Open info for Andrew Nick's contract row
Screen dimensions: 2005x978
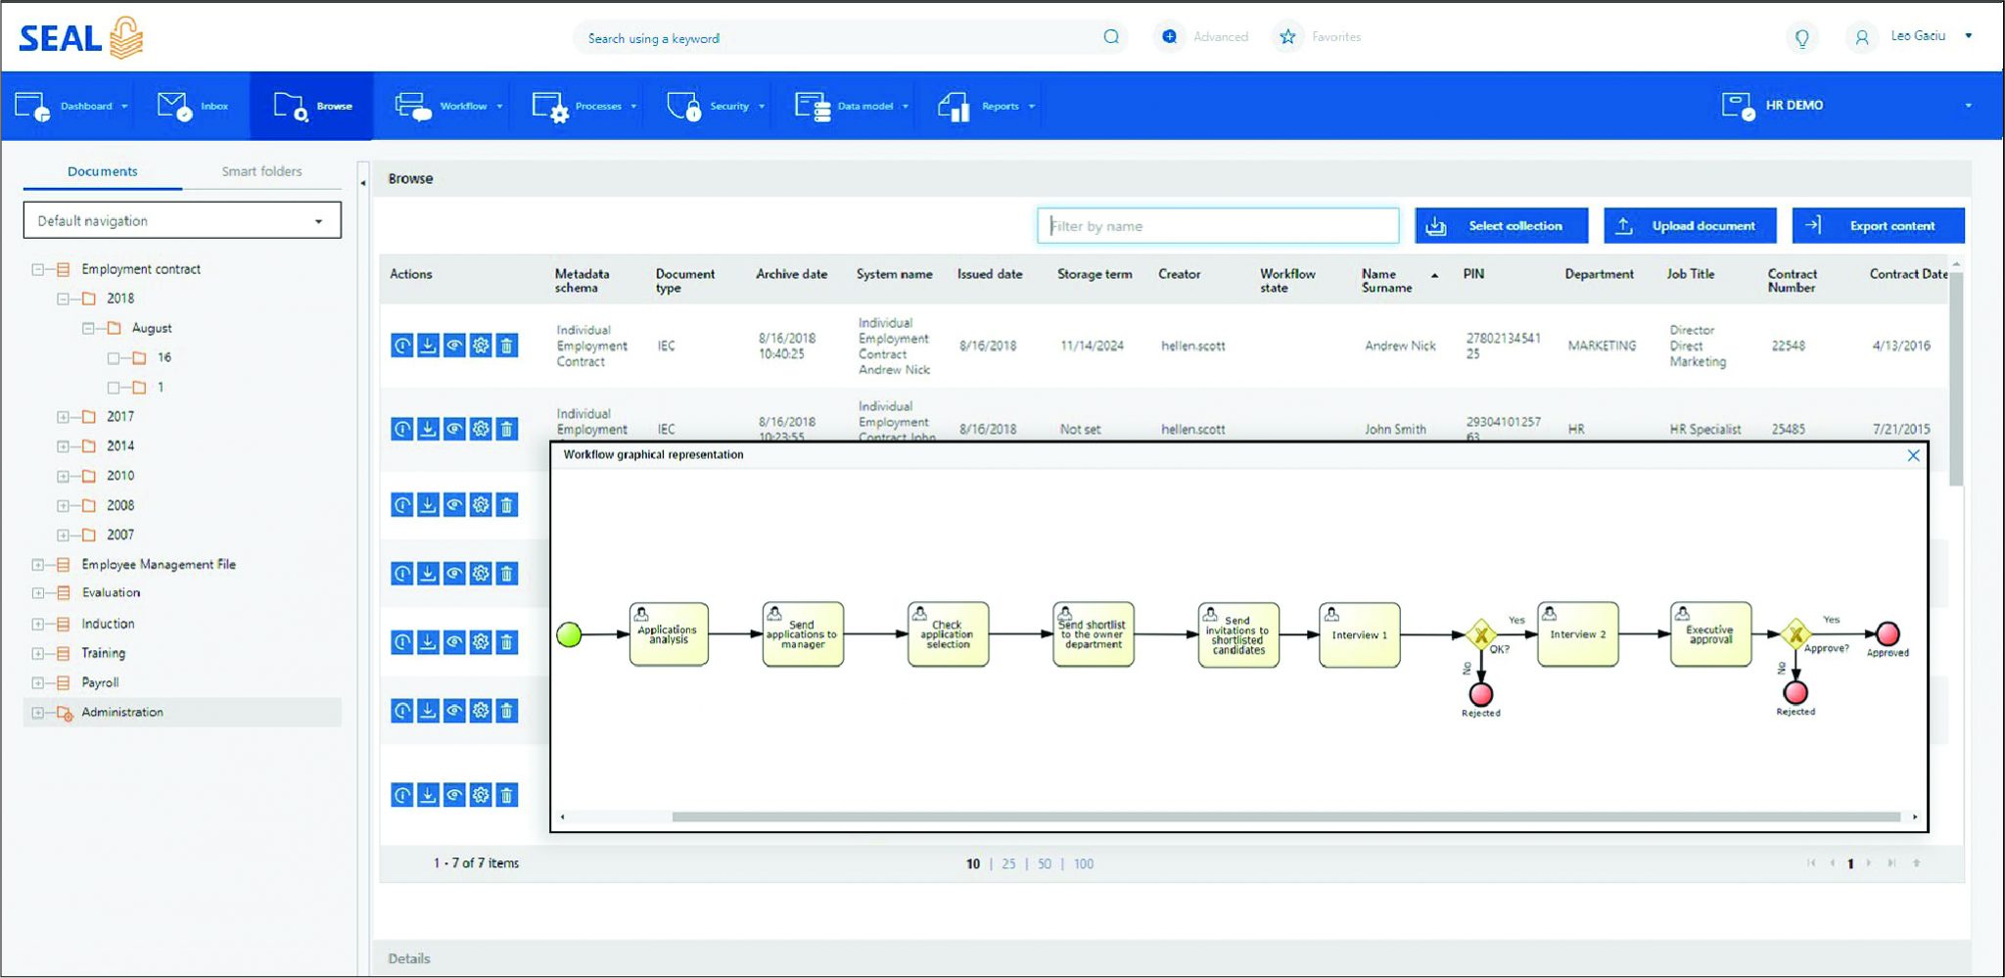(x=401, y=346)
